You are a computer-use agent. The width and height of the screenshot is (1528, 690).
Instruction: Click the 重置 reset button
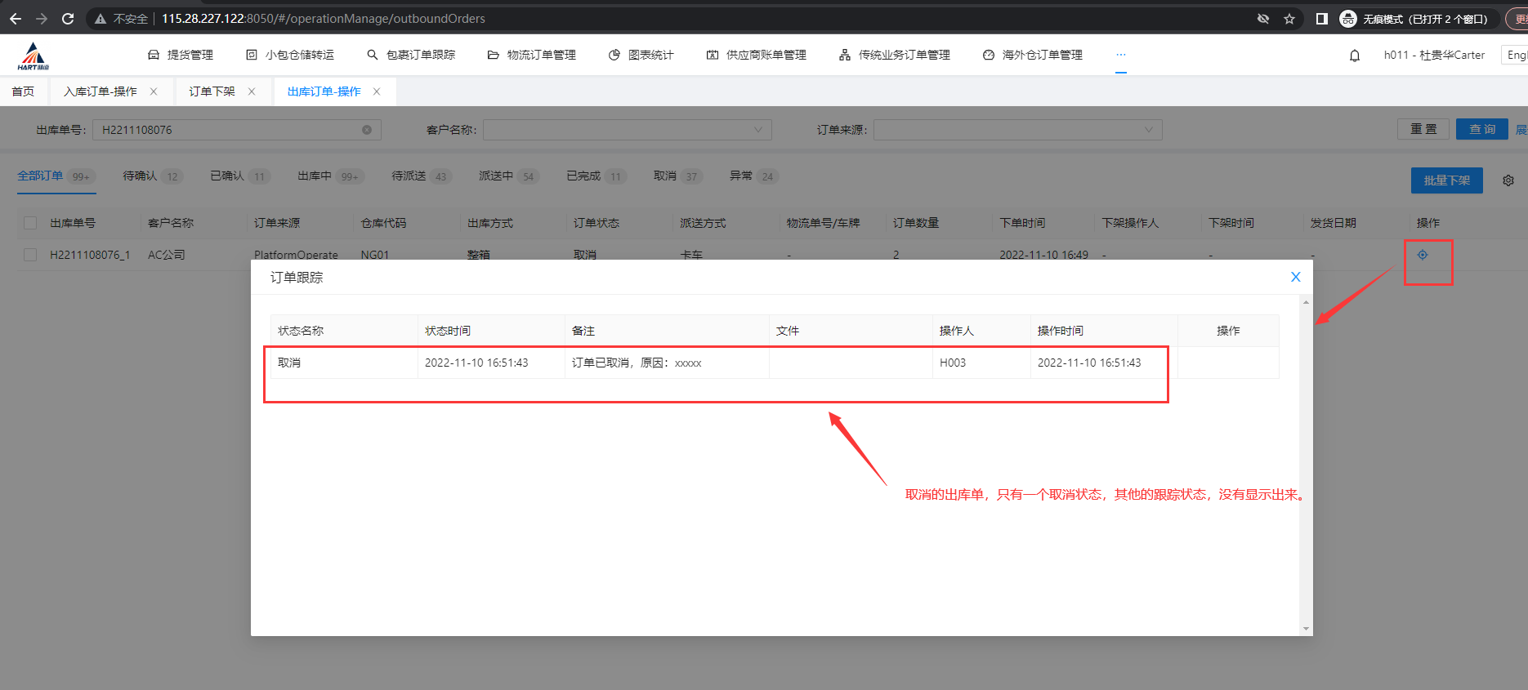click(1423, 129)
